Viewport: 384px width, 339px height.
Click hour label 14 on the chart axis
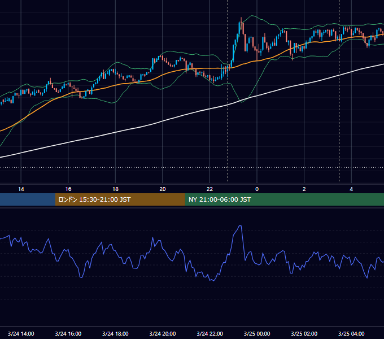click(21, 189)
